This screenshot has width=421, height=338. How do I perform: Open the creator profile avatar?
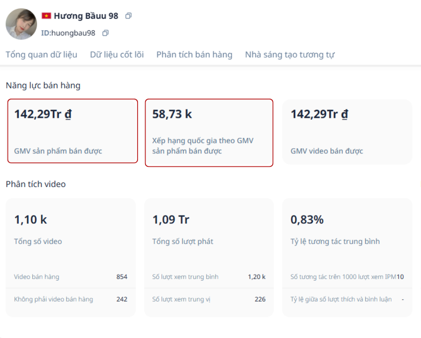point(21,24)
